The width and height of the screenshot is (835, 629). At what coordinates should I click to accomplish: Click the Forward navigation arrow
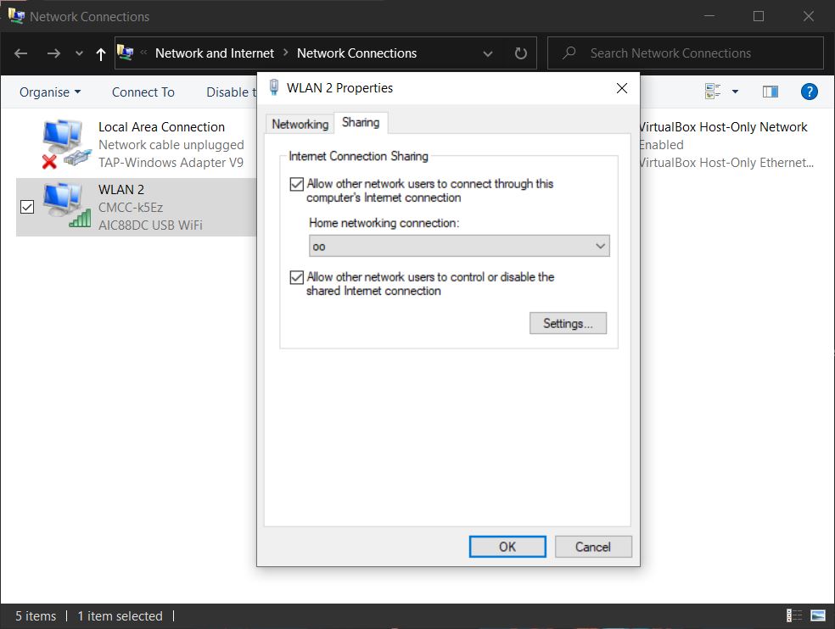coord(53,53)
